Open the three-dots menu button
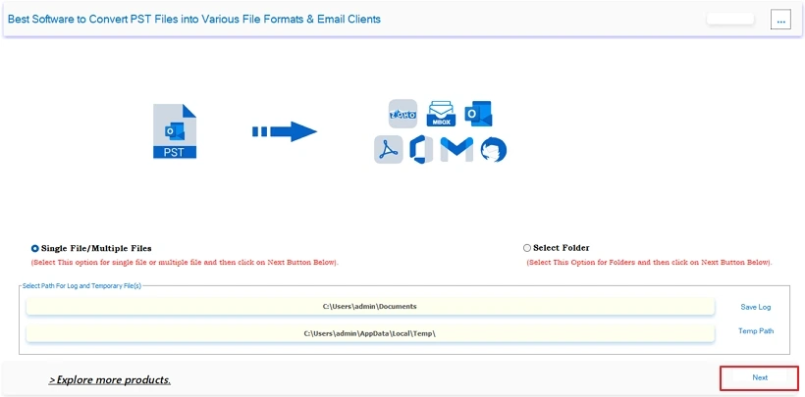805x397 pixels. 780,20
